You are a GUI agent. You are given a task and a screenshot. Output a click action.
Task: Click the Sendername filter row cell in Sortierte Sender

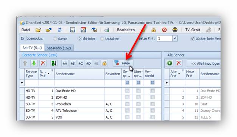click(x=79, y=83)
